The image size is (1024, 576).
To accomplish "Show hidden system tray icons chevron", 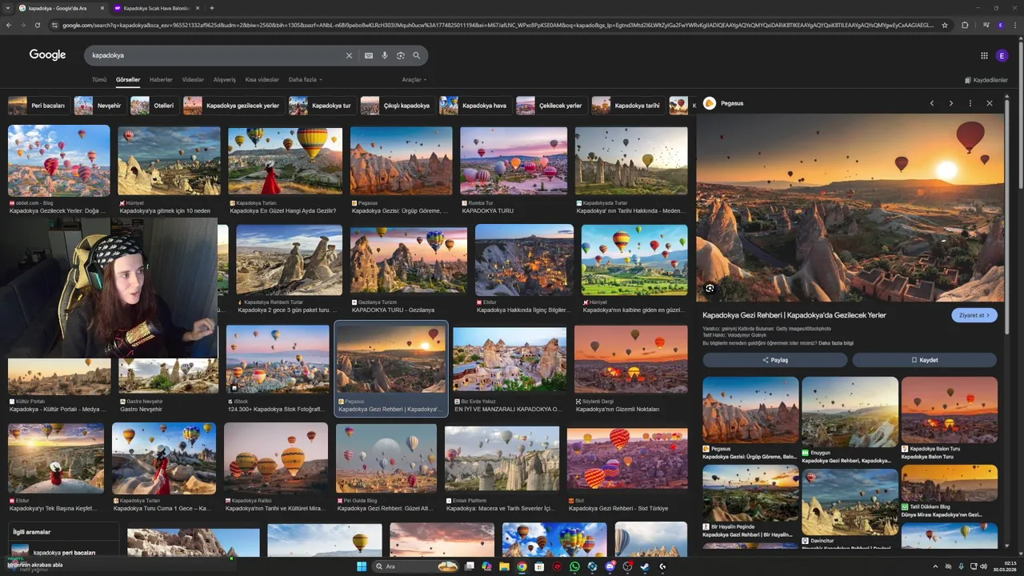I will [x=935, y=566].
